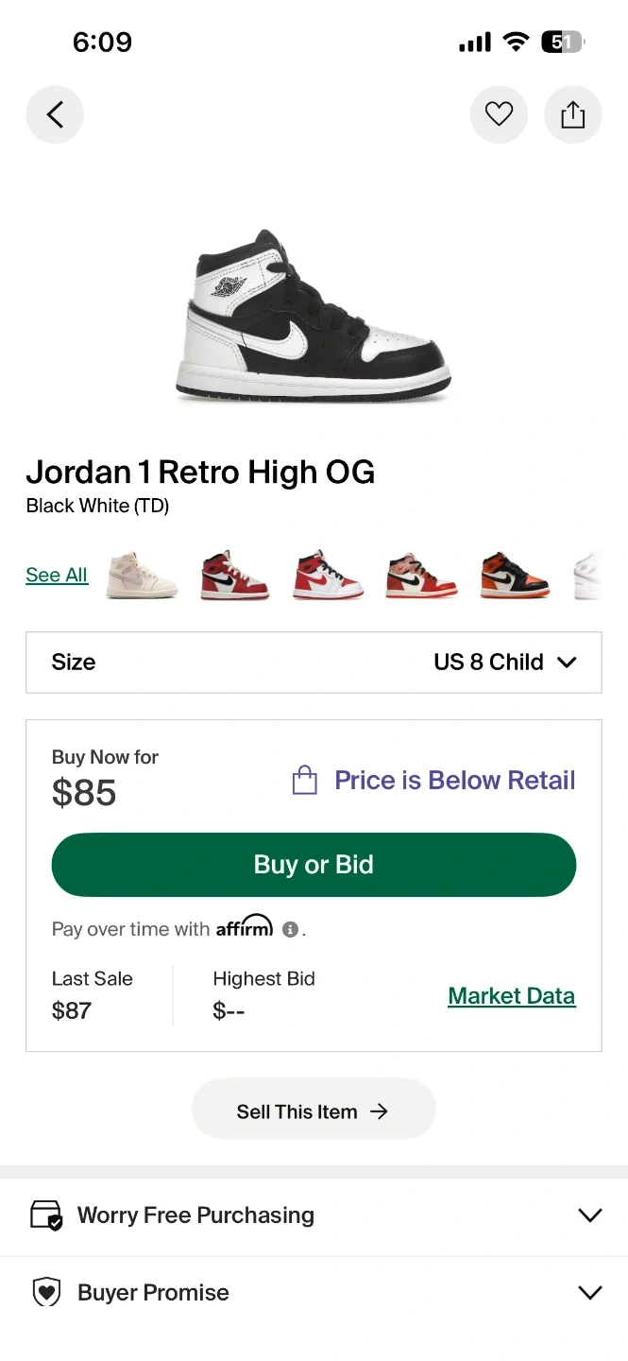Choose the red and white colorway thumbnail
The height and width of the screenshot is (1361, 628).
coord(327,575)
